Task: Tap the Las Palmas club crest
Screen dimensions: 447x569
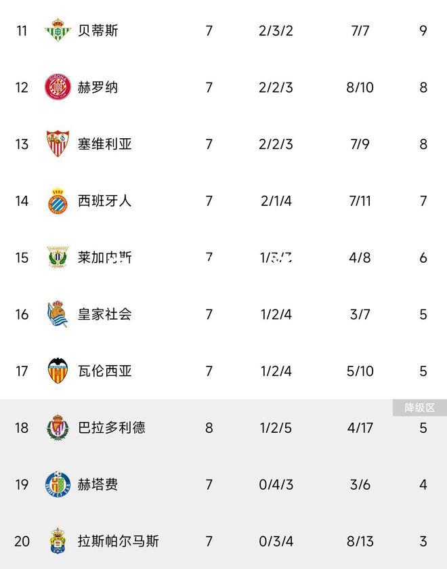Action: tap(58, 541)
